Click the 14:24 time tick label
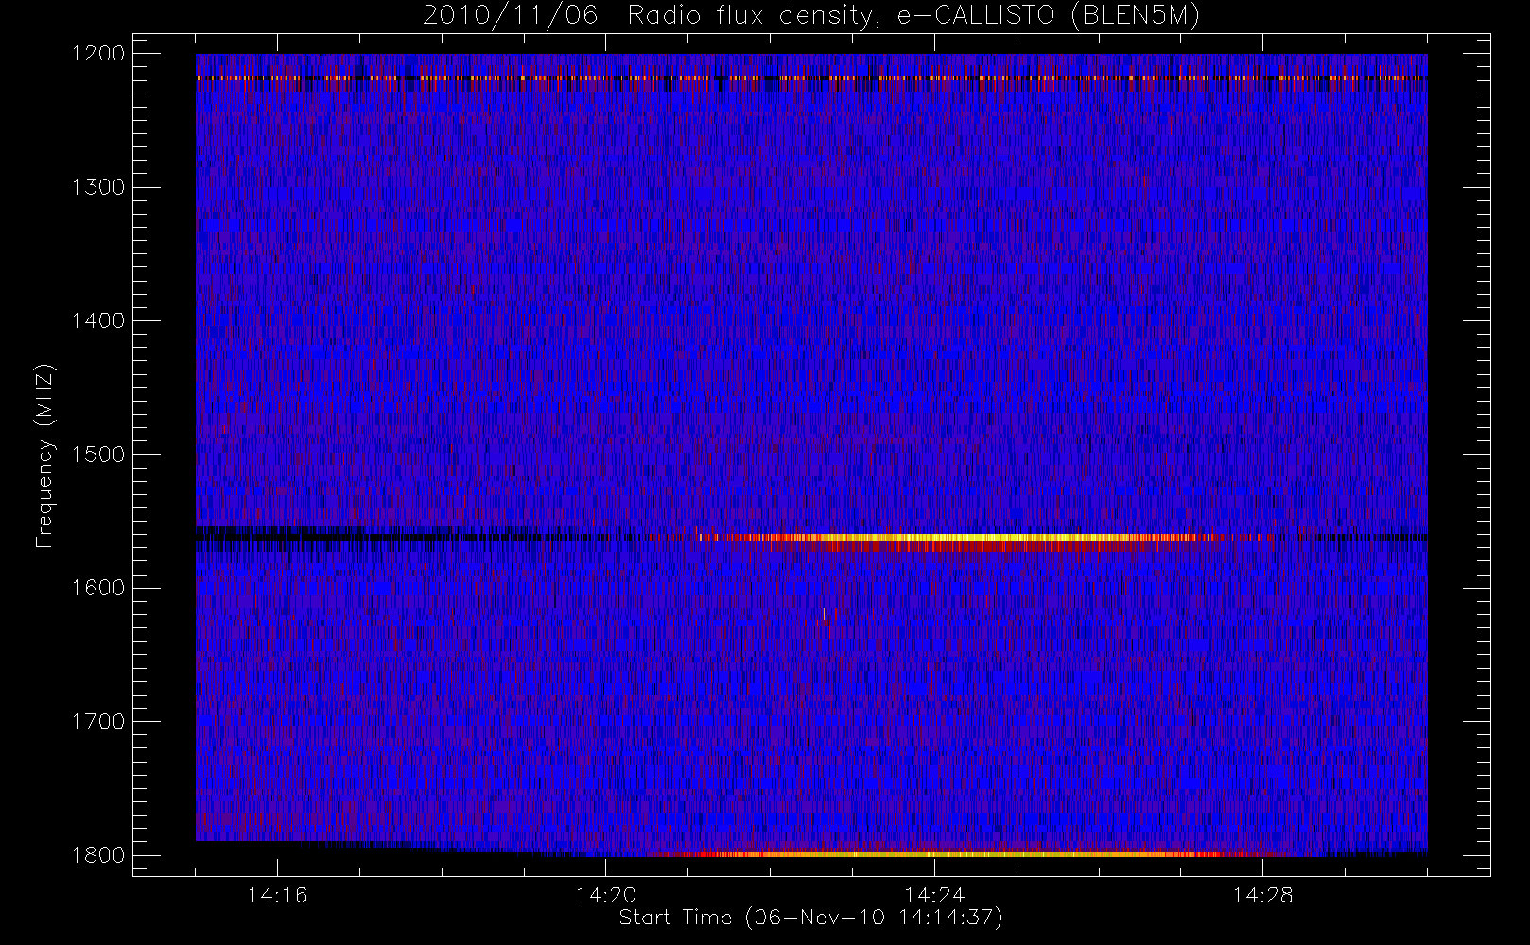This screenshot has width=1530, height=945. (x=934, y=895)
